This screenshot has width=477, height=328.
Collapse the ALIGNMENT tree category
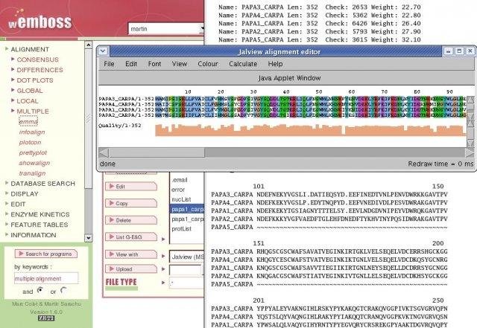pos(7,49)
